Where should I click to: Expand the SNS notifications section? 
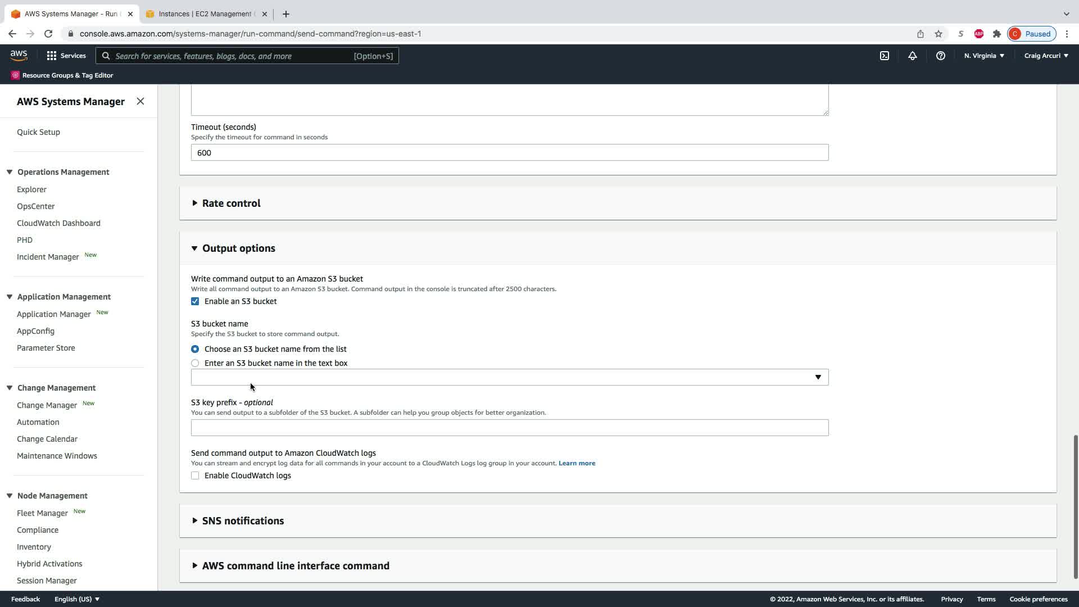(242, 521)
